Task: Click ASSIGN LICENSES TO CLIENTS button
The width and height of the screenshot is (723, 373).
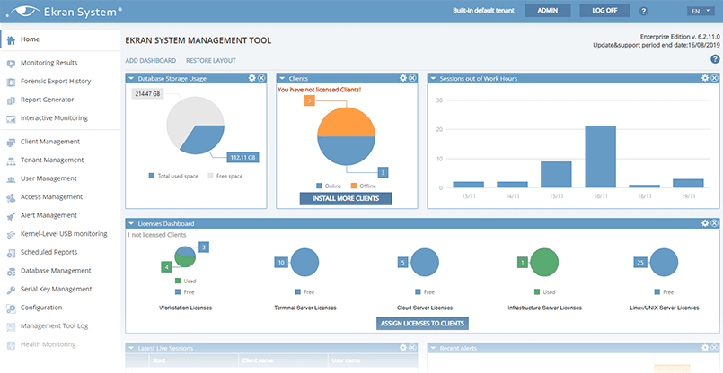Action: (422, 324)
